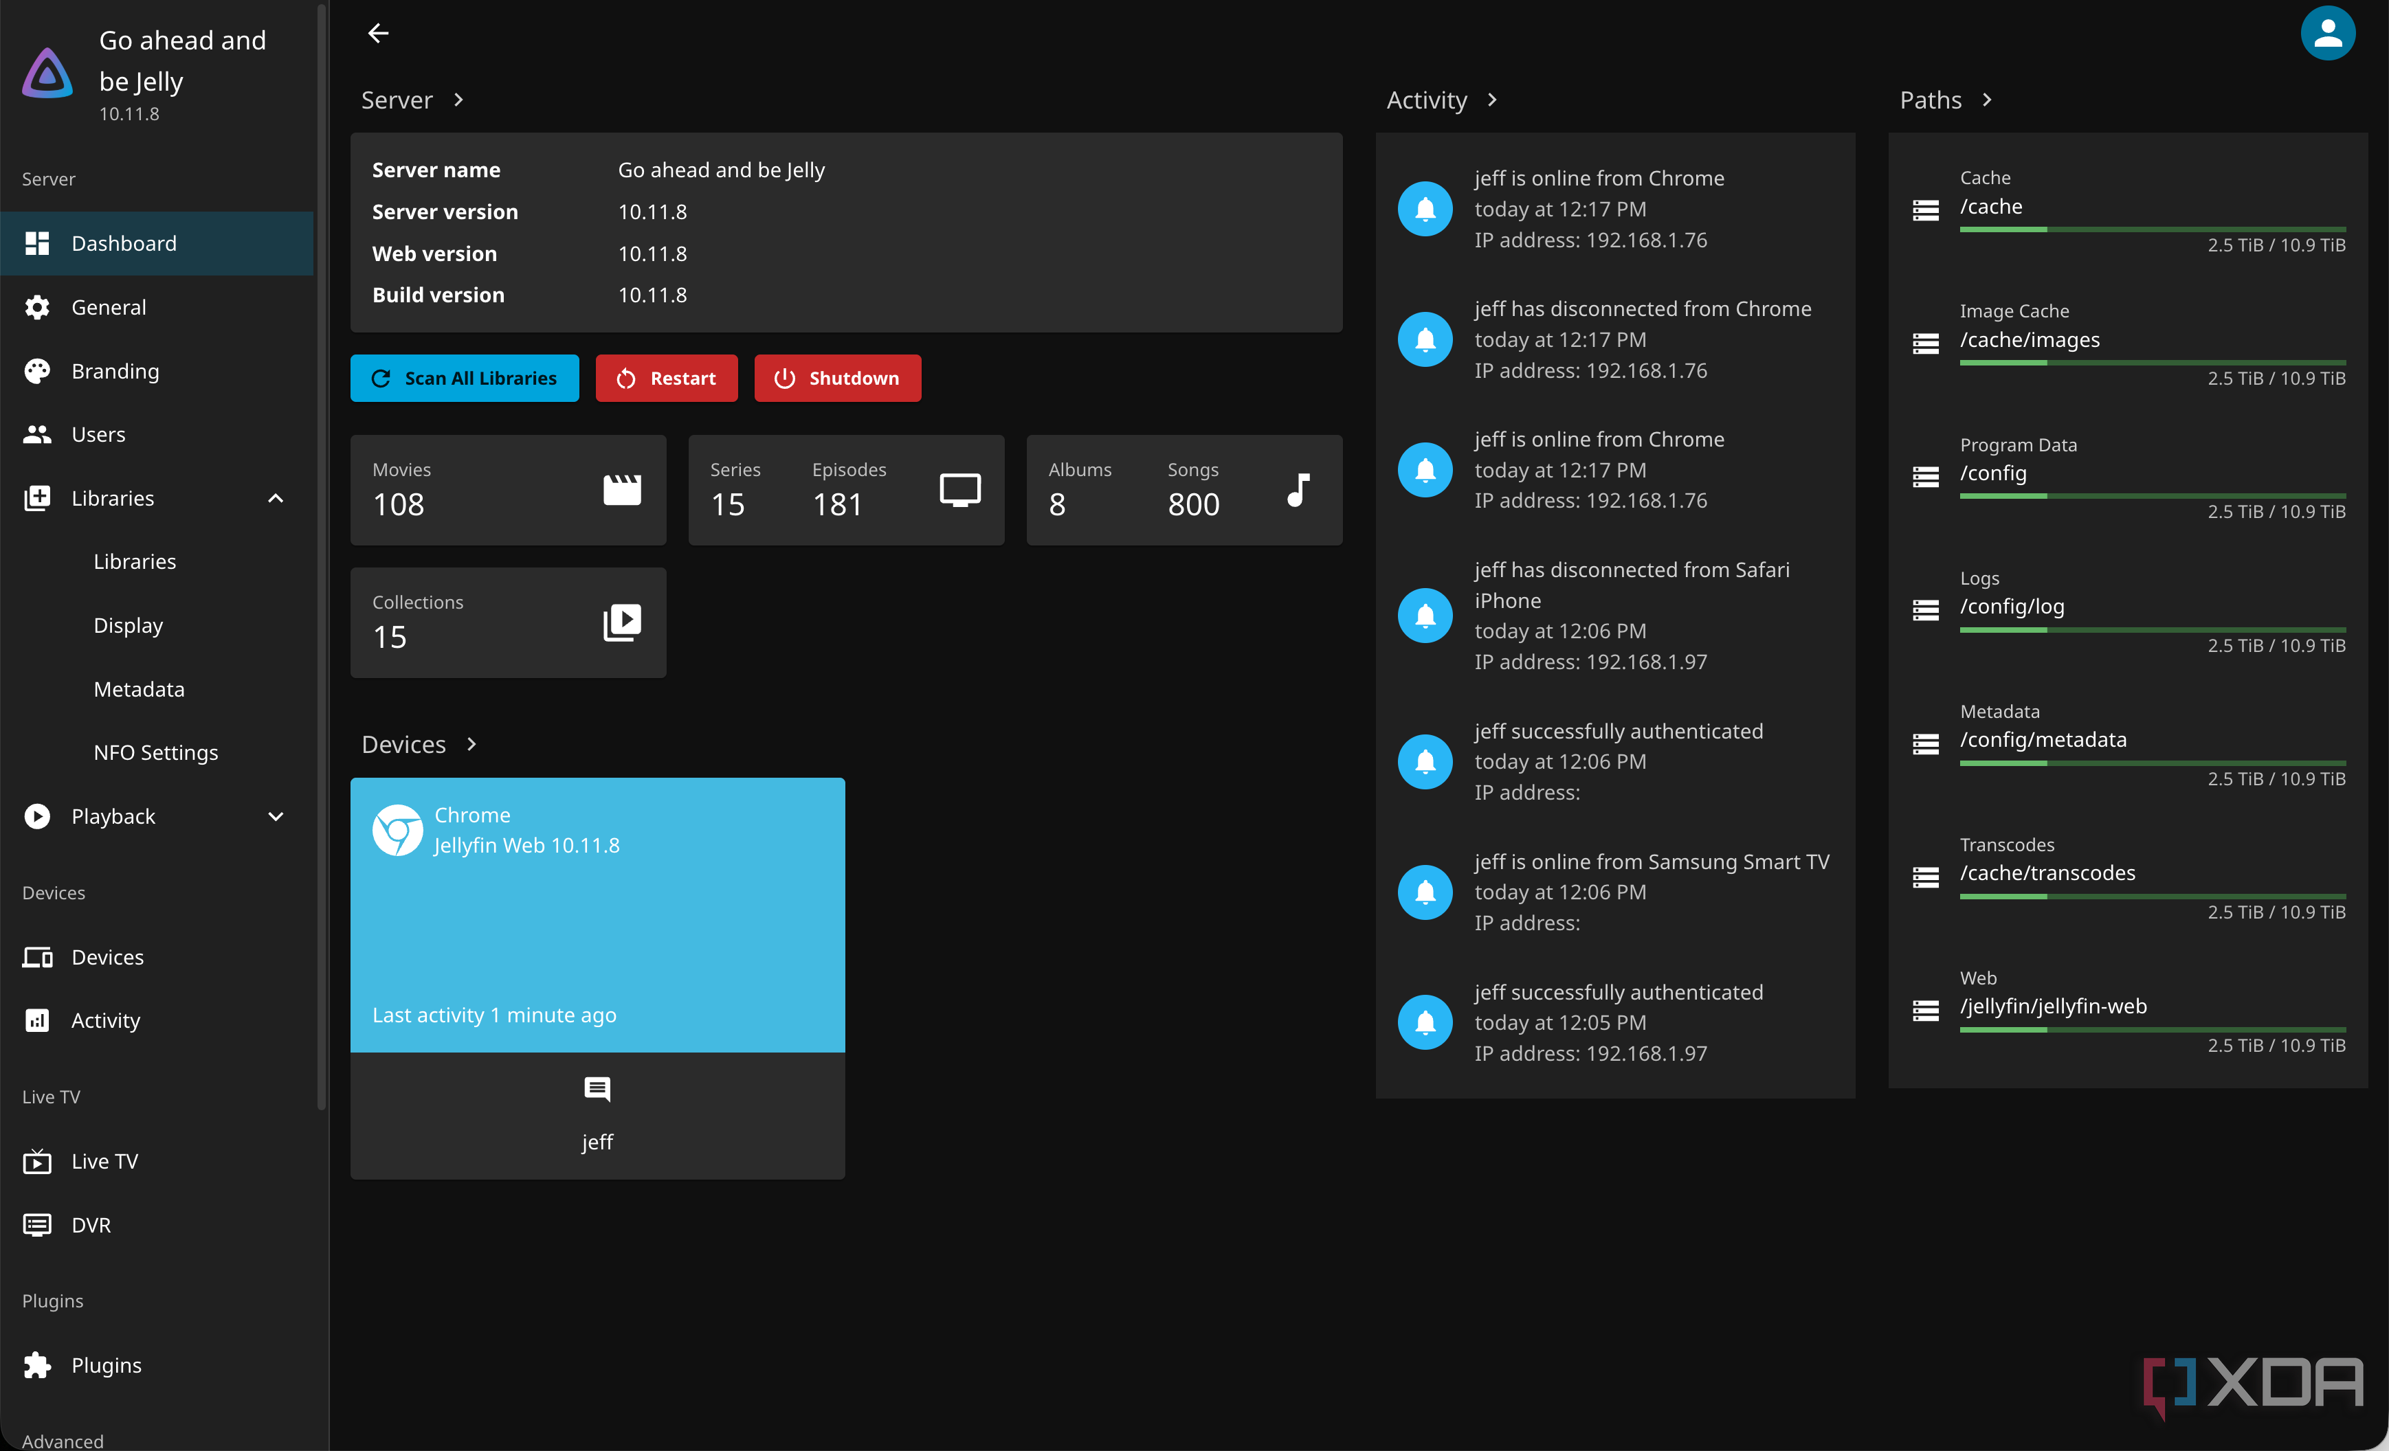Click storage icon beside /cache/transcodes
Viewport: 2389px width, 1451px height.
tap(1926, 877)
